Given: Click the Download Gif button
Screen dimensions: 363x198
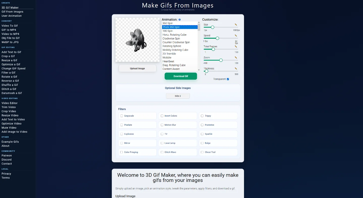Looking at the screenshot, I should [181, 76].
